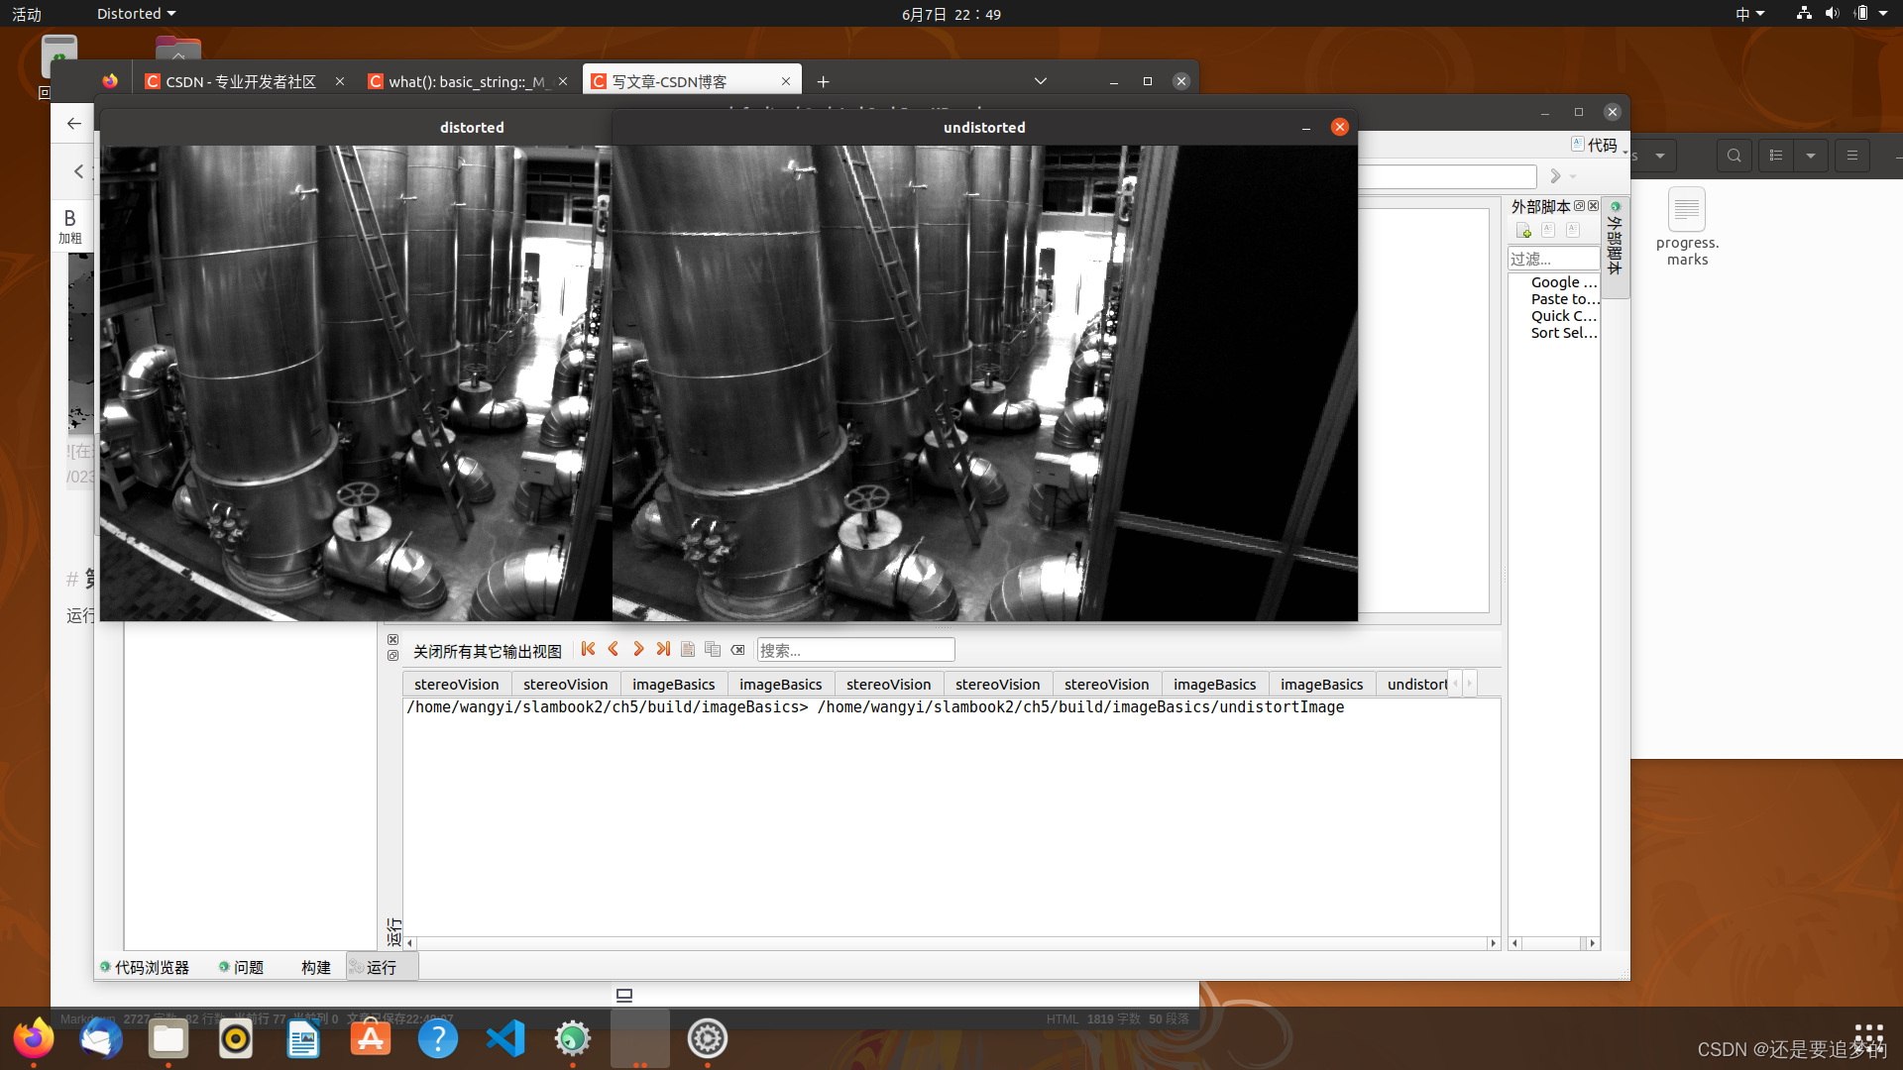Image resolution: width=1903 pixels, height=1070 pixels.
Task: Switch to CSDN 专业开发者社区 browser tab
Action: [x=241, y=81]
